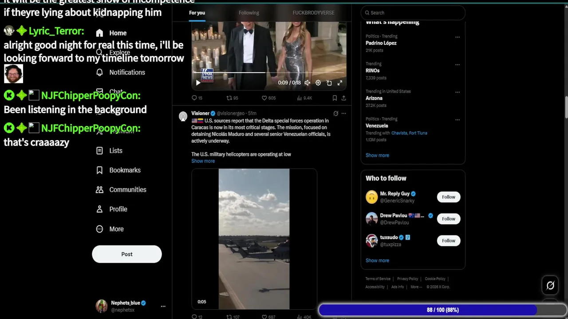
Task: Open Ads info footer link
Action: 398,287
